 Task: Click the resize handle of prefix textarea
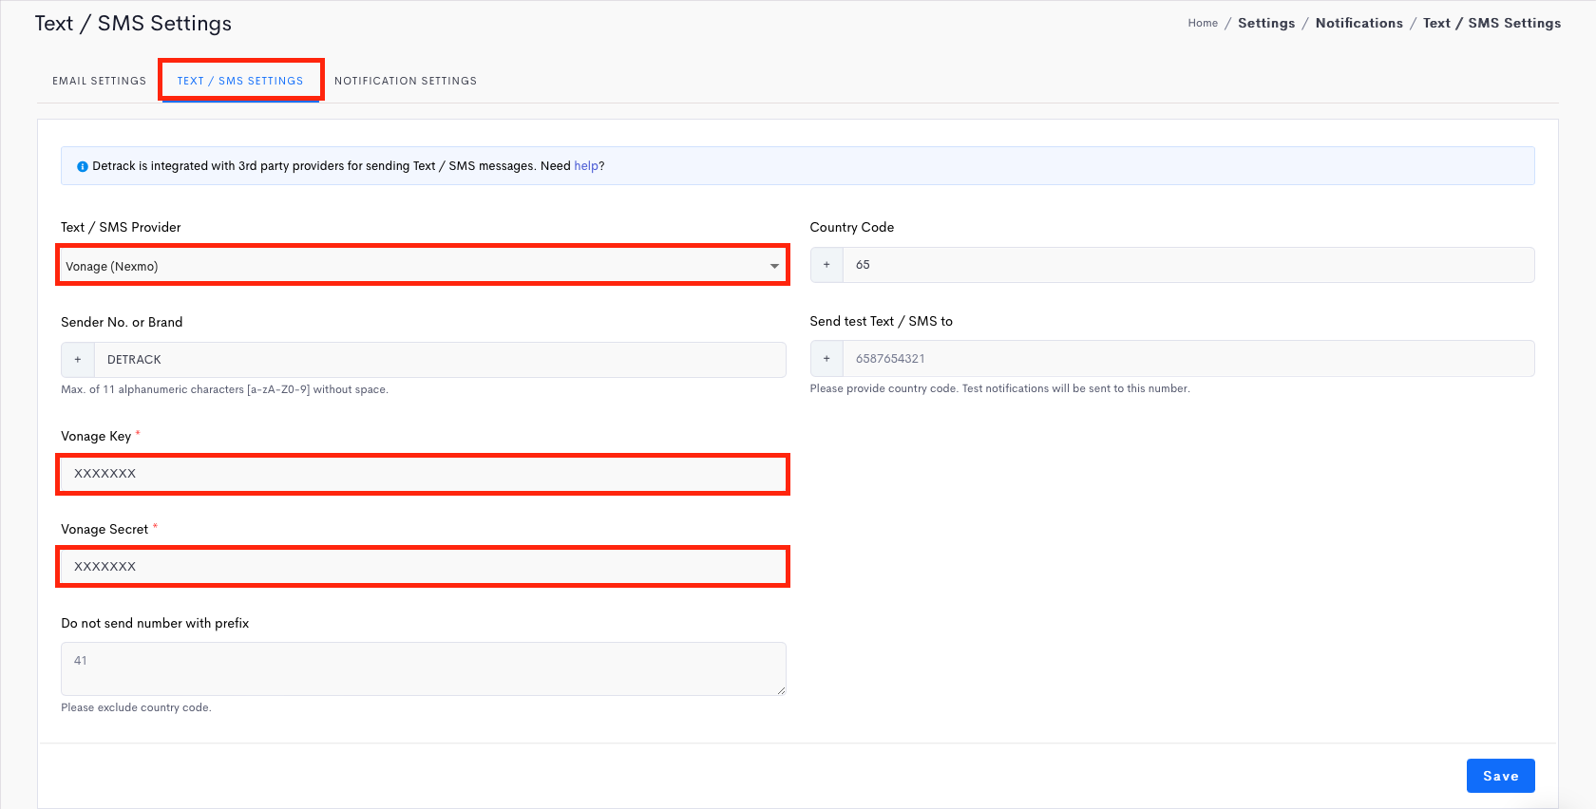pos(781,690)
